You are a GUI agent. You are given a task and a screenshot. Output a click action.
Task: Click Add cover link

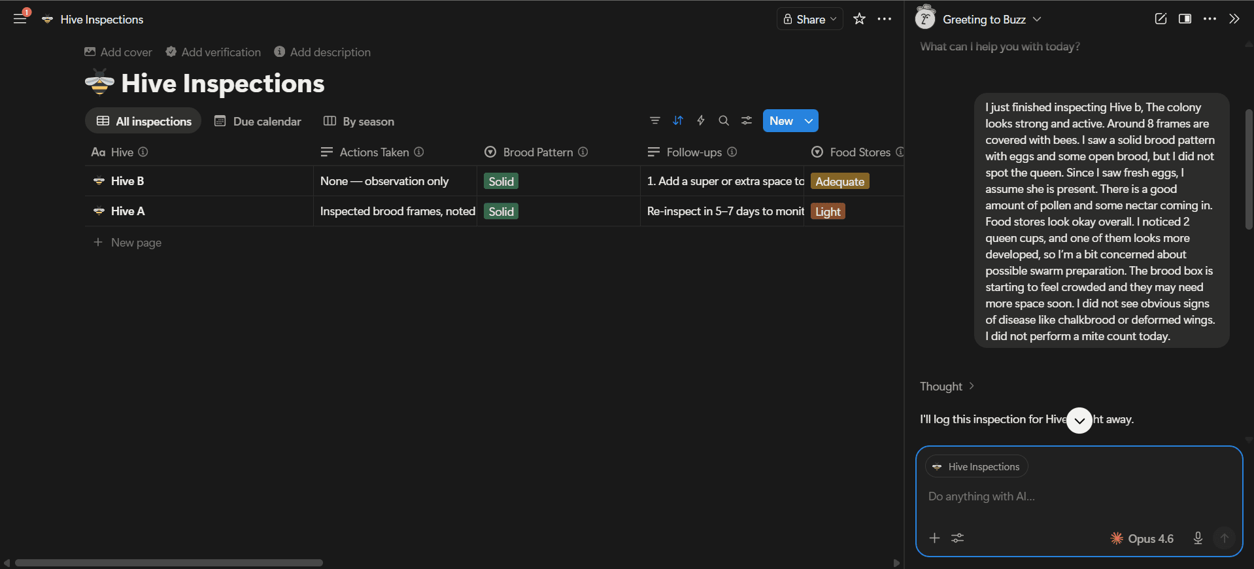point(118,52)
